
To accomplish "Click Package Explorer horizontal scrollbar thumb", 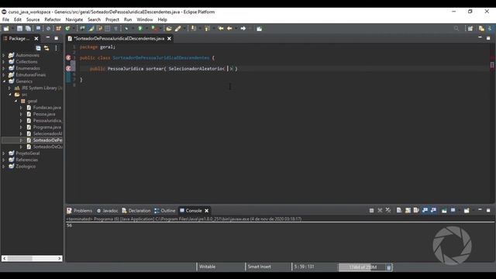I will (20, 258).
